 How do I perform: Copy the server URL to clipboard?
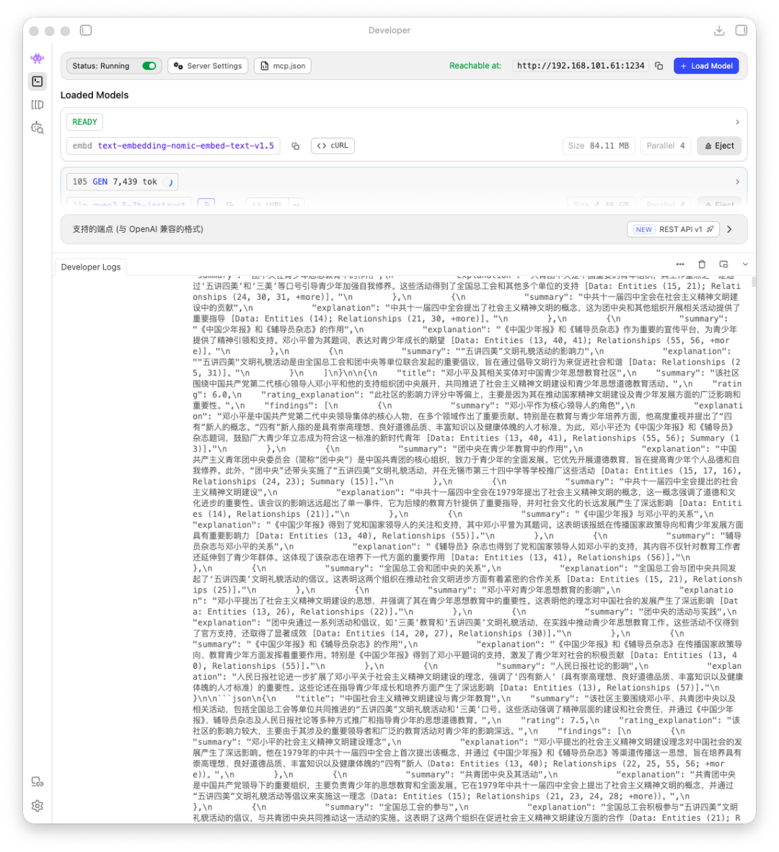(659, 66)
